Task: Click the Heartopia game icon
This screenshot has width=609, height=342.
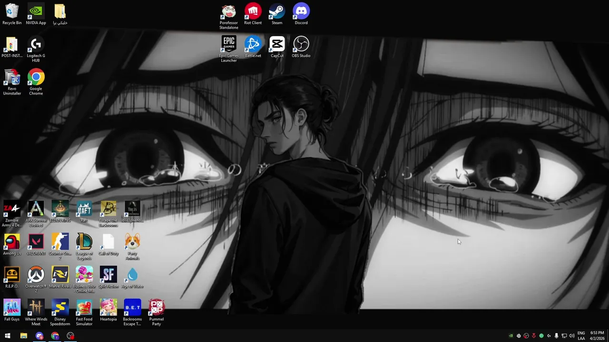Action: [x=108, y=311]
